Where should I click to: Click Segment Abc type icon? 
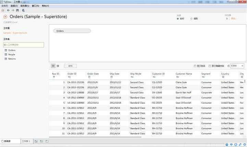203,77
